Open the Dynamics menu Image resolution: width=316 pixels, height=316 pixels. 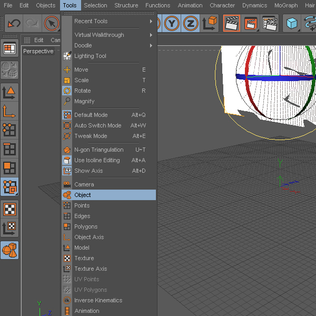tap(255, 5)
